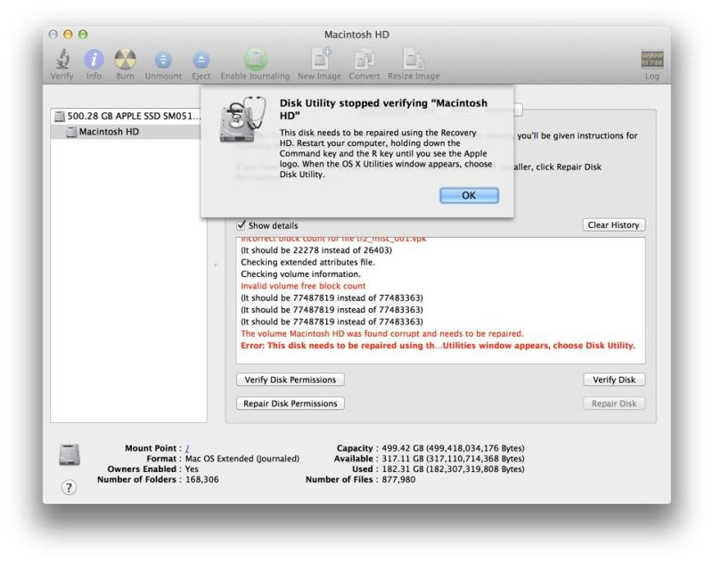Click the Unmount toolbar icon
Image resolution: width=713 pixels, height=563 pixels.
click(163, 60)
